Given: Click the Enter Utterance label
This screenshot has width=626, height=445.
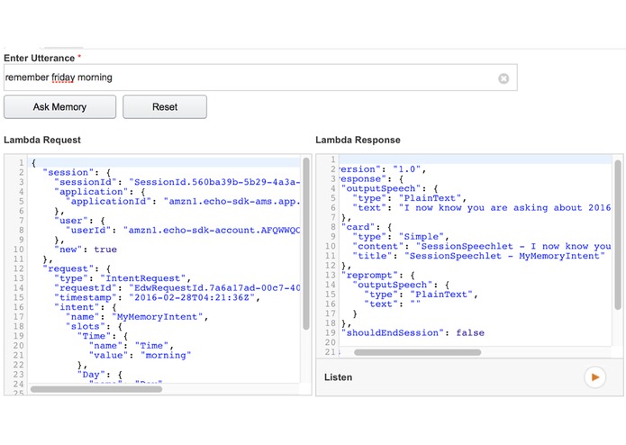Looking at the screenshot, I should pyautogui.click(x=39, y=59).
